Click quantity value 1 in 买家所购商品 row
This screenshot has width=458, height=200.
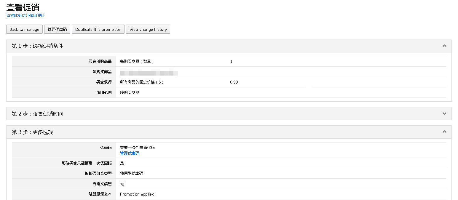(231, 61)
